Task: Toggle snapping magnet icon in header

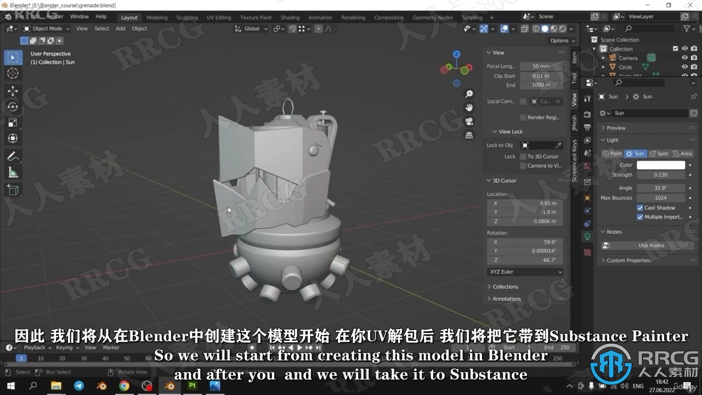Action: tap(293, 29)
